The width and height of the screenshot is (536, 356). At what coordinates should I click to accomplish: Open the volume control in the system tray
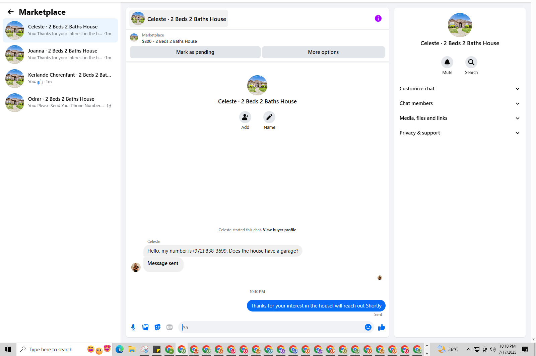(x=493, y=350)
